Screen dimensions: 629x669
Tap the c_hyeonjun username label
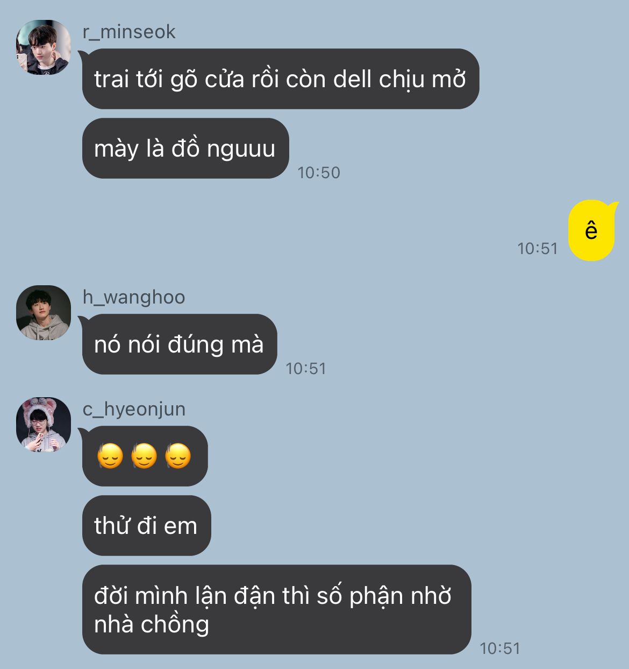[134, 409]
